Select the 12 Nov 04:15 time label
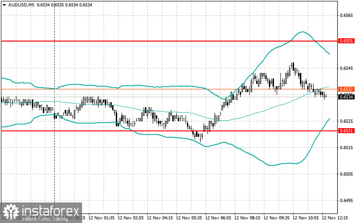 (160, 218)
